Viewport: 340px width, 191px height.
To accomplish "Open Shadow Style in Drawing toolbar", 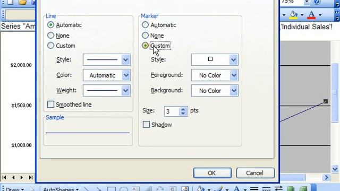I will (291, 189).
